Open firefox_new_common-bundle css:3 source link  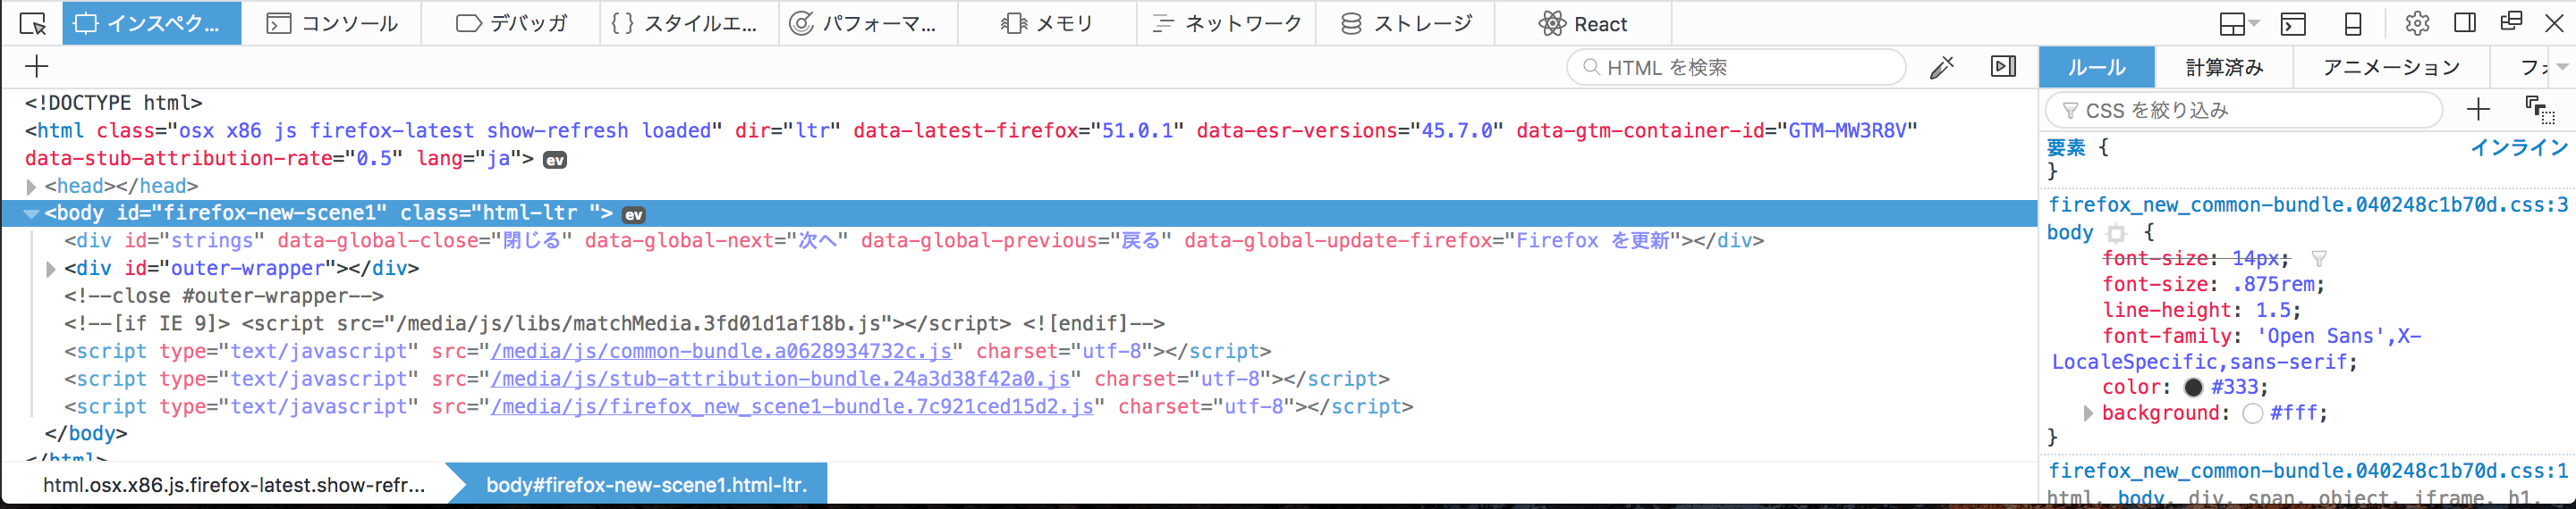click(x=2308, y=205)
